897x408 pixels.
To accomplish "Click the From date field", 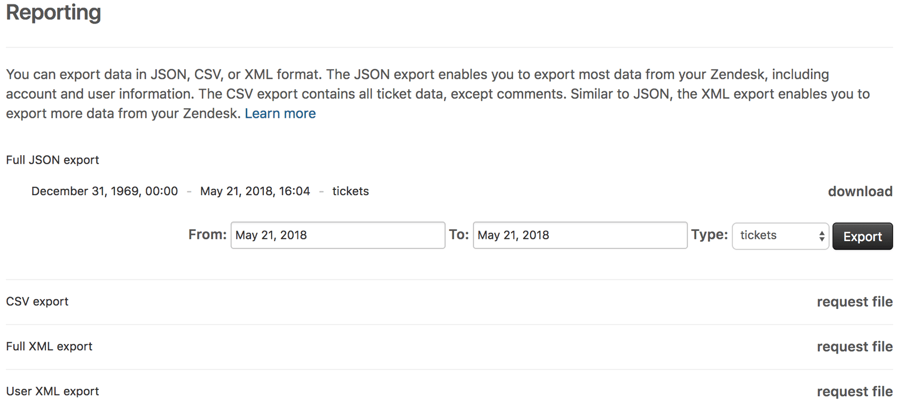I will coord(337,235).
